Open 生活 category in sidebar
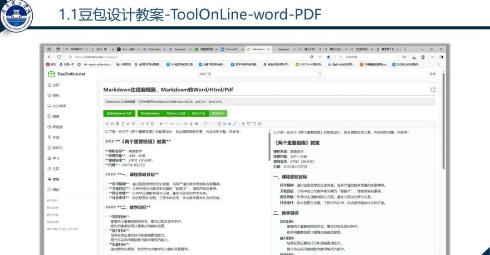 click(x=54, y=169)
